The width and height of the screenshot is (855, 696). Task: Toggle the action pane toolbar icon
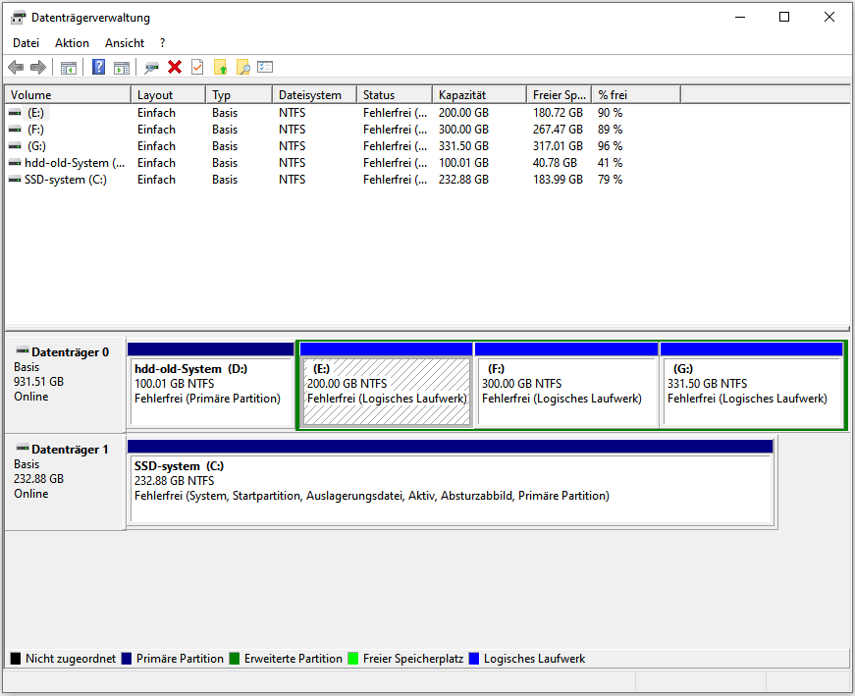pyautogui.click(x=122, y=68)
